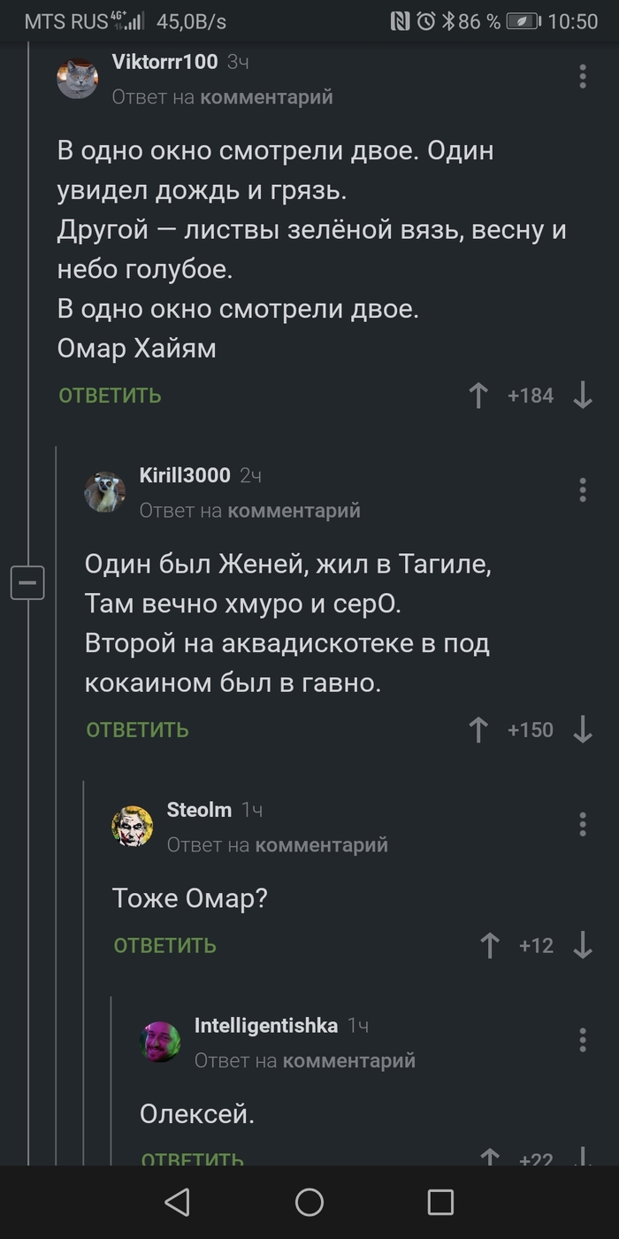Upvote Steolm's "Тоже Омар?" comment

489,946
